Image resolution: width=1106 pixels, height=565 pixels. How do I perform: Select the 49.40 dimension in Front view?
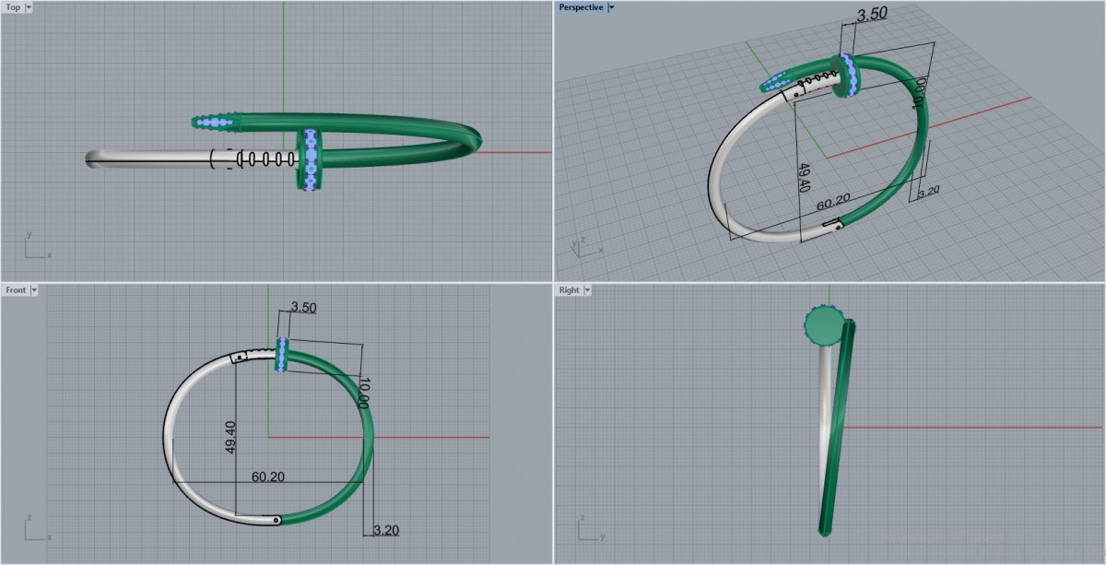point(230,436)
